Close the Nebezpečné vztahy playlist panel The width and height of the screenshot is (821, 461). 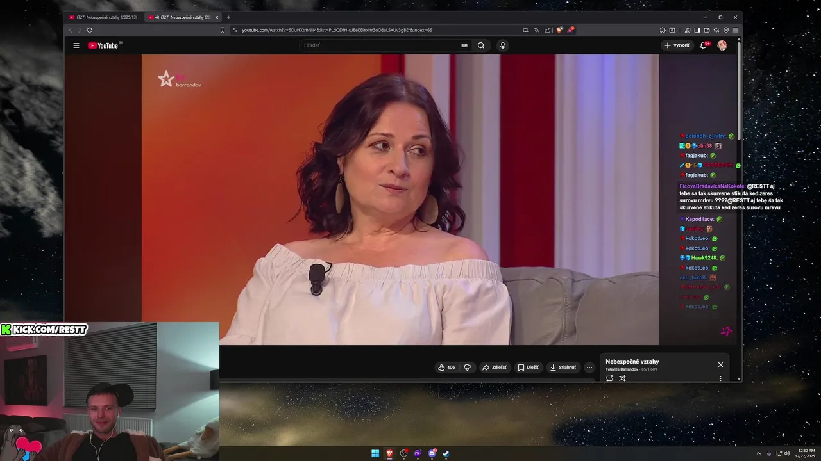(x=720, y=364)
